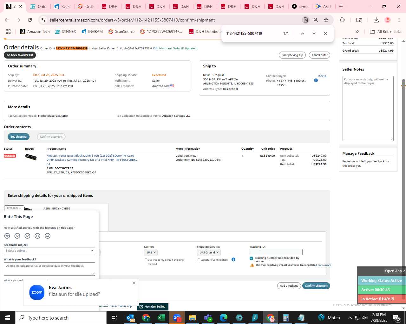Screen dimensions: 406x324
Task: Open Outlook from the taskbar
Action: pyautogui.click(x=130, y=318)
